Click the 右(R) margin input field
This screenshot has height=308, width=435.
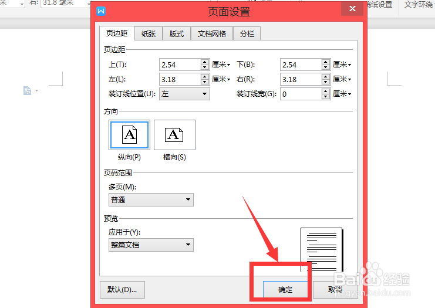pyautogui.click(x=301, y=79)
